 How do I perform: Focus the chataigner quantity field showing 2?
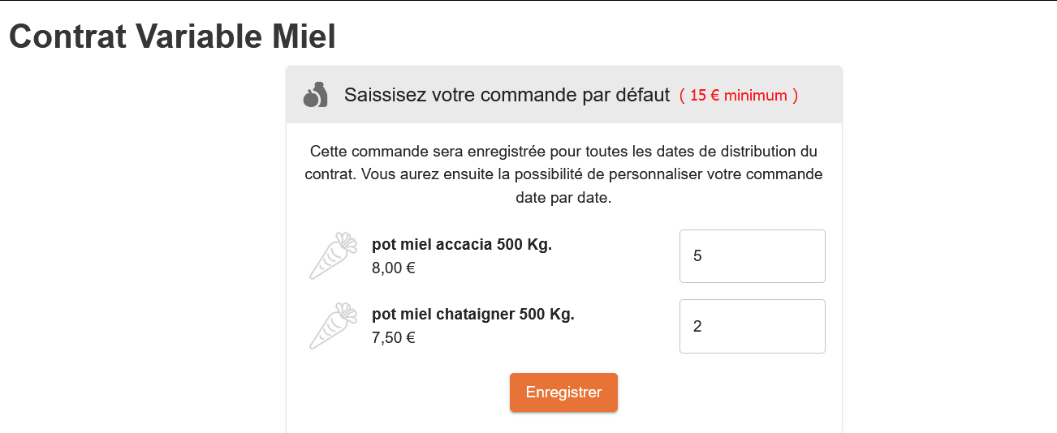[752, 326]
